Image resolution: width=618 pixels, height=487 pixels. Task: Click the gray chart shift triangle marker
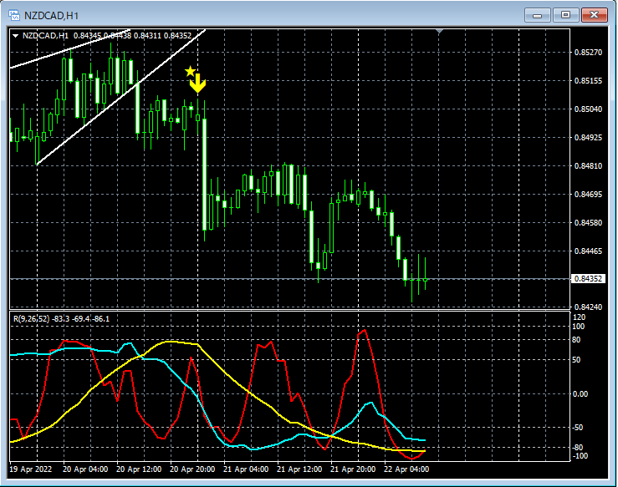tap(440, 31)
